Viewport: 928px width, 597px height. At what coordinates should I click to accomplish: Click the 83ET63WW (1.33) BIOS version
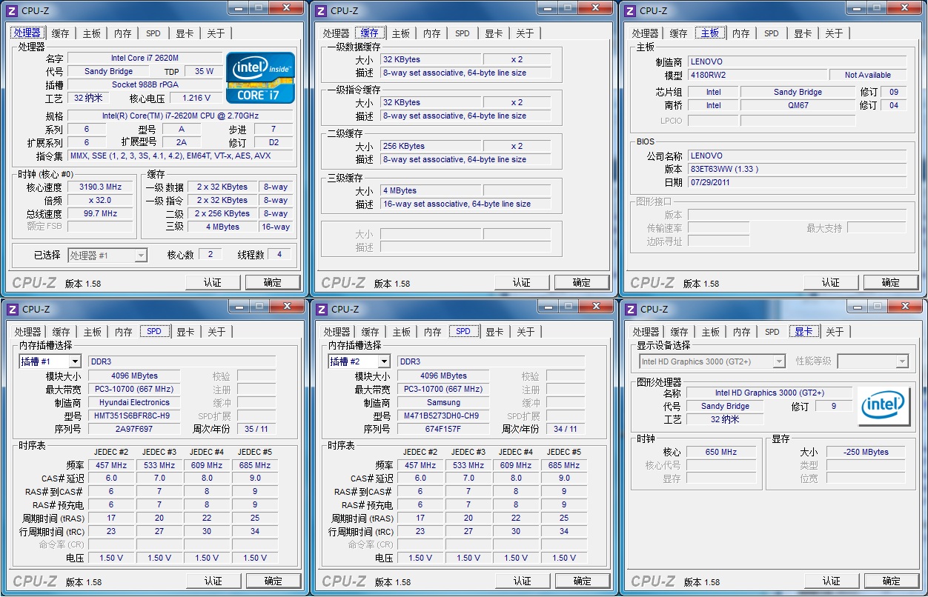point(797,169)
